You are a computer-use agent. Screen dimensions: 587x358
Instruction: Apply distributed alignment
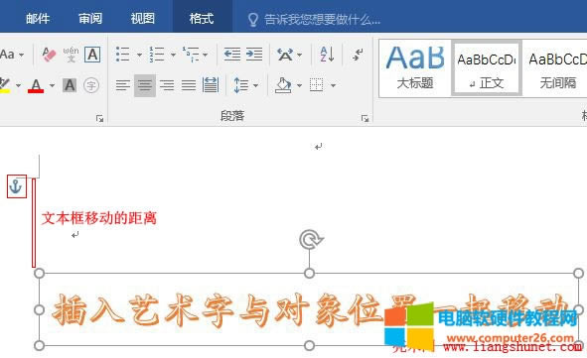pos(211,85)
